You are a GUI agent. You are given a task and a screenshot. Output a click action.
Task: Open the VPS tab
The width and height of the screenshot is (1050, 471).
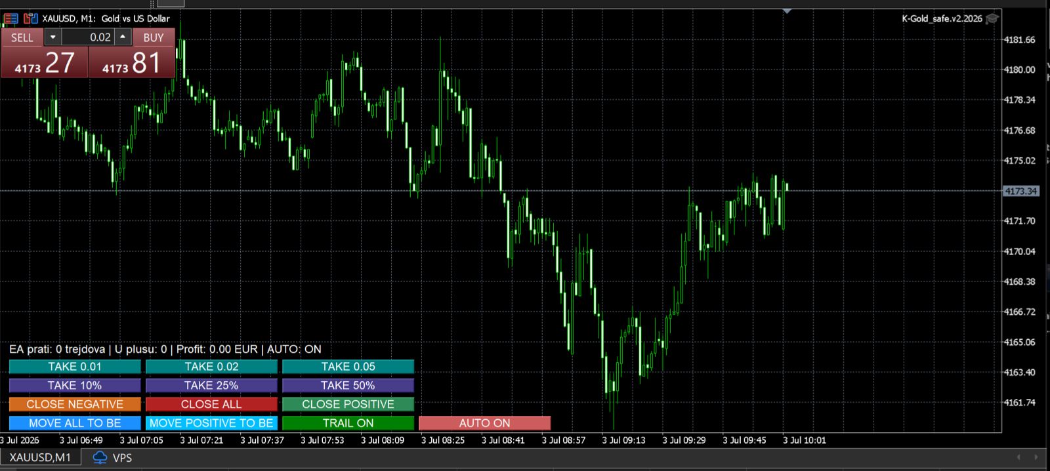pyautogui.click(x=112, y=457)
